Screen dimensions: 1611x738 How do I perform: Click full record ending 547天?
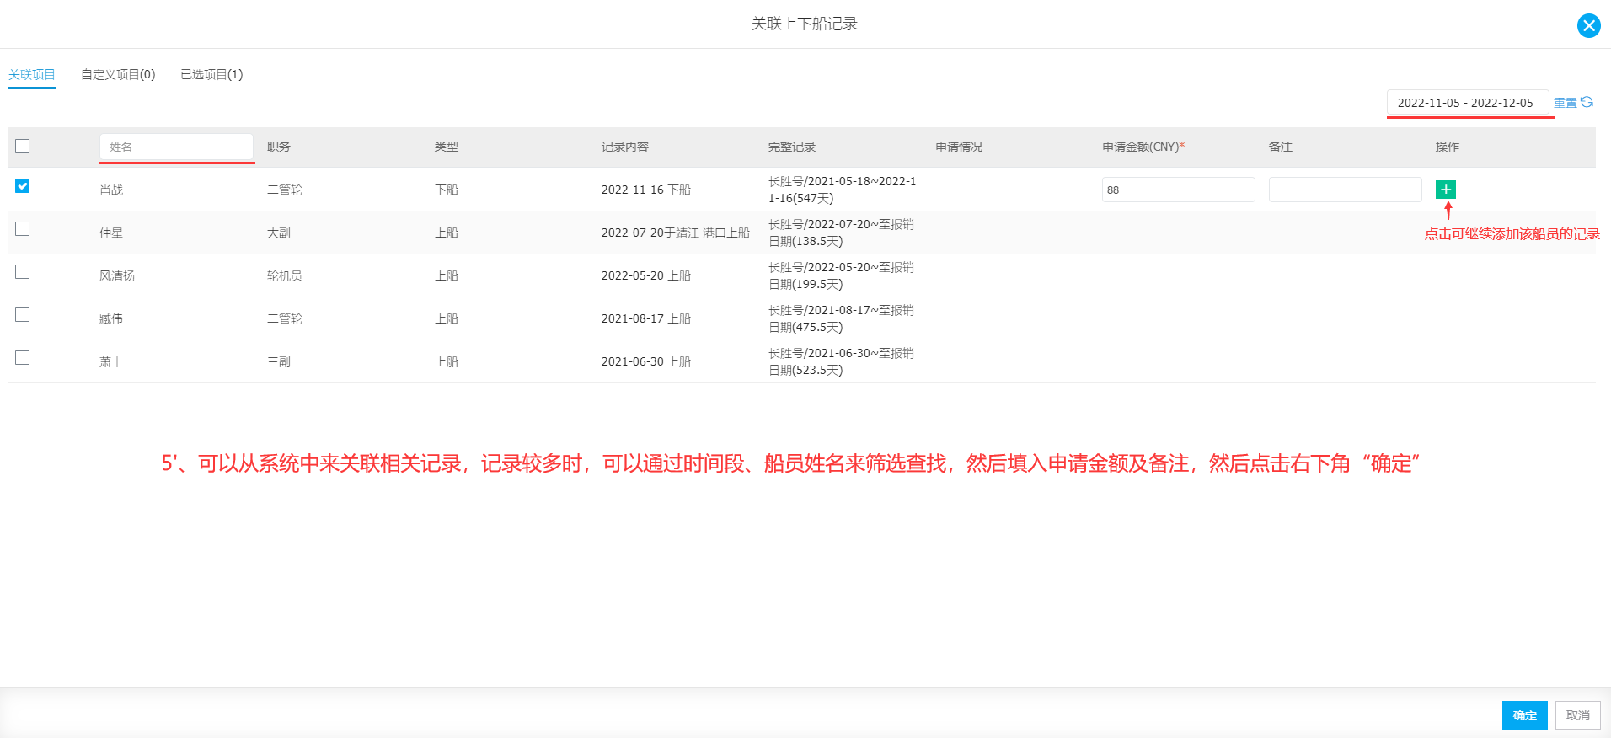(x=843, y=190)
